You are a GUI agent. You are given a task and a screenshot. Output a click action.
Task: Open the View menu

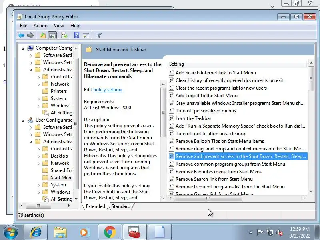pyautogui.click(x=59, y=26)
